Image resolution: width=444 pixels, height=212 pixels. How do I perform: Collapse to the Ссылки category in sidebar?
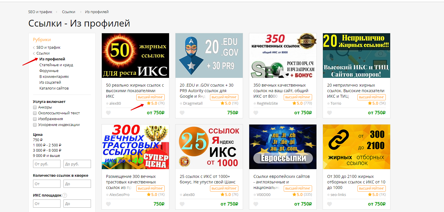(x=43, y=53)
